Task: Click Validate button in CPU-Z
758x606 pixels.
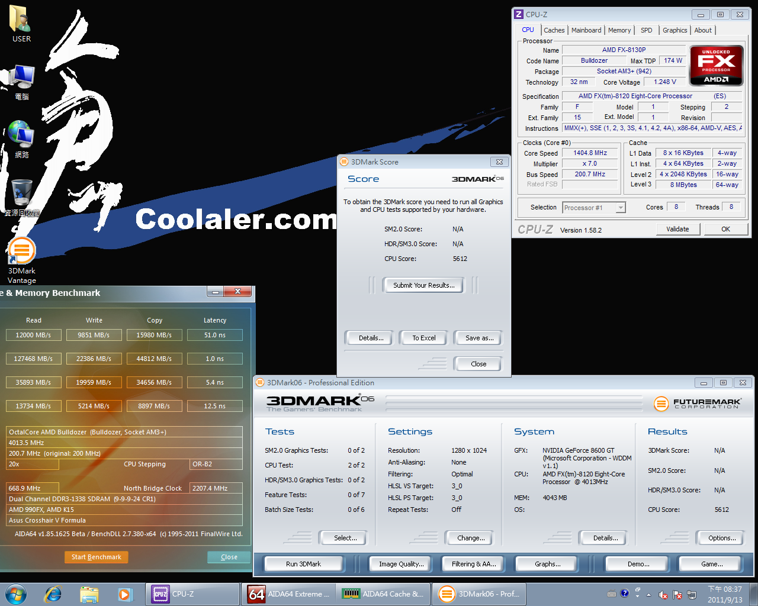Action: tap(677, 229)
